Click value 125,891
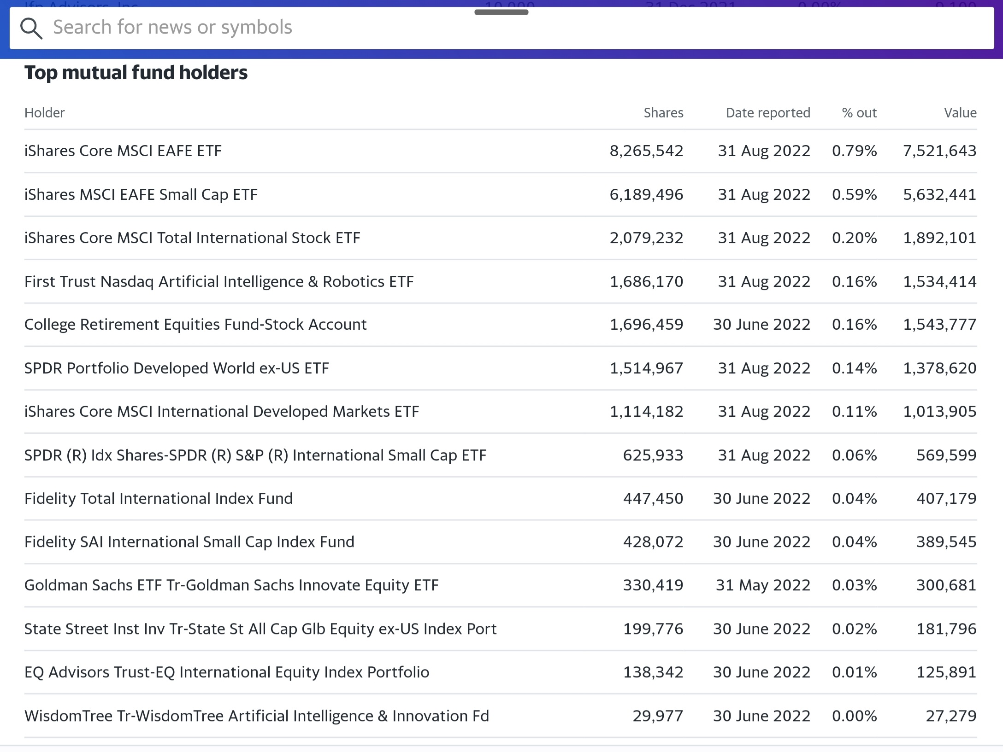This screenshot has width=1003, height=752. (946, 672)
